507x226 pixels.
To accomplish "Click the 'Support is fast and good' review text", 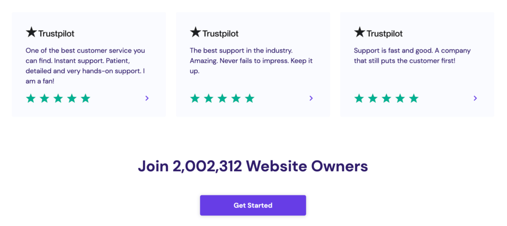I will [412, 56].
